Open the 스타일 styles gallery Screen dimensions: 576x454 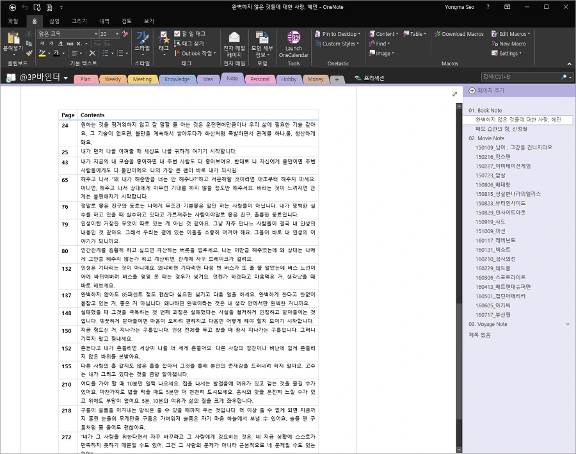142,44
